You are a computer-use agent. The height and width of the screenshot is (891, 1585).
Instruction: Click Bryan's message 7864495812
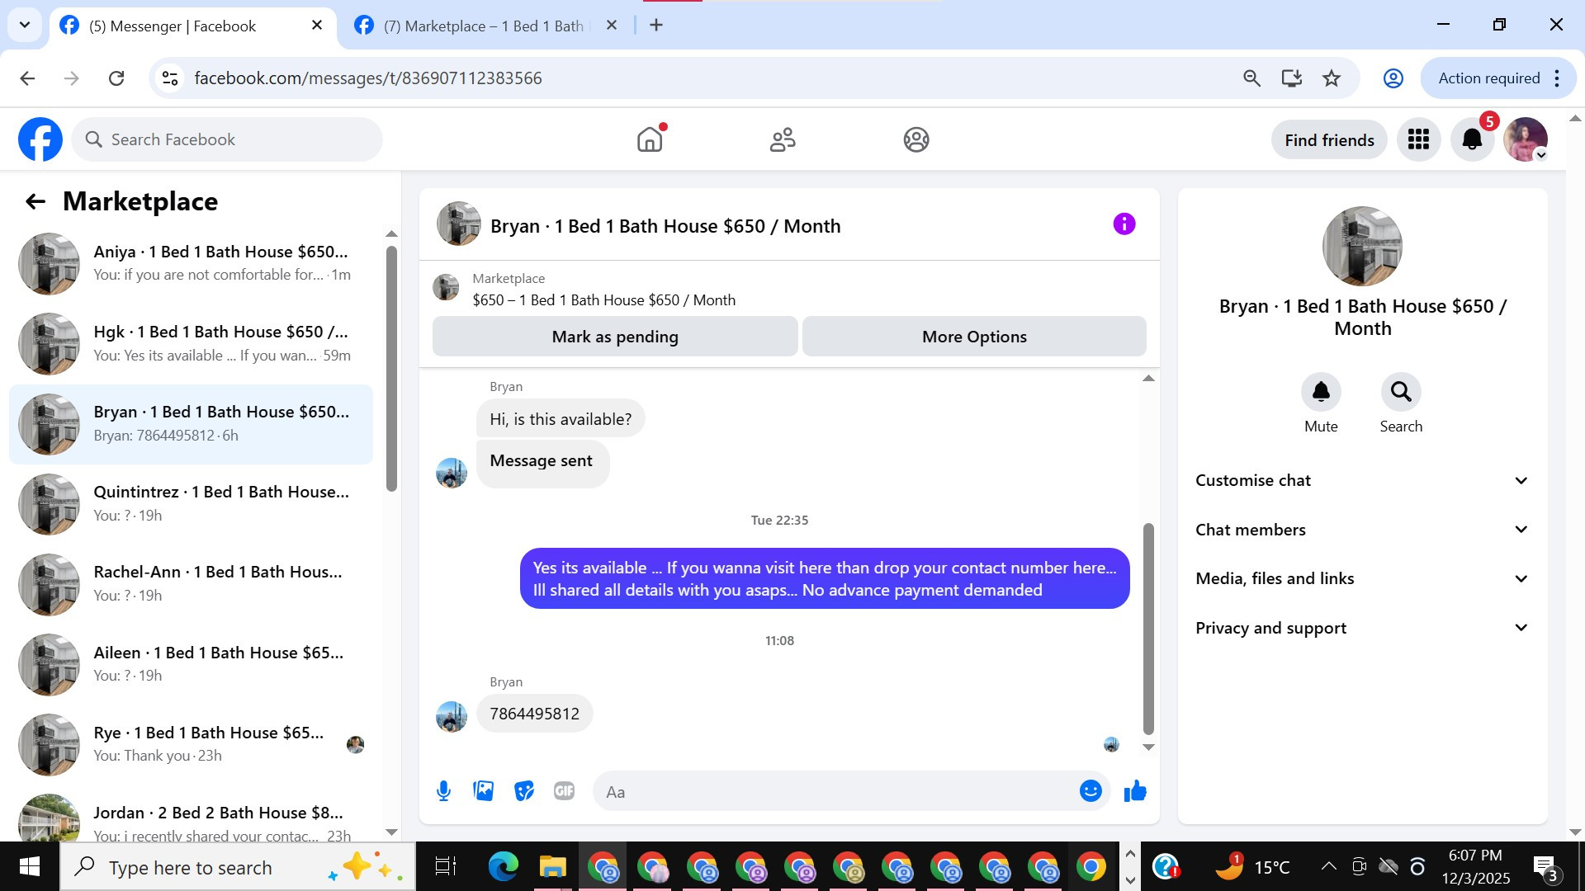tap(534, 714)
